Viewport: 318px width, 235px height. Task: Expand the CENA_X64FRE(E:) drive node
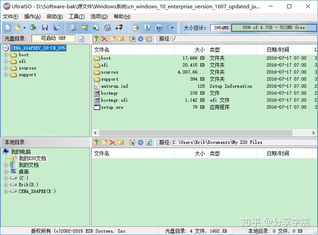6,191
